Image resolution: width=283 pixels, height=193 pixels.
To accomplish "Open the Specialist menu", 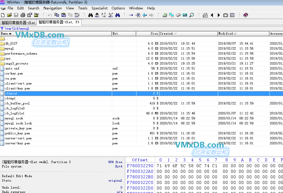I will 100,8.
